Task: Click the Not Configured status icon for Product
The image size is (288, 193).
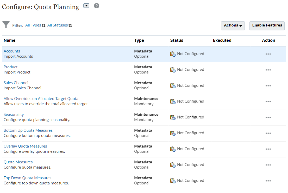Action: (x=172, y=69)
